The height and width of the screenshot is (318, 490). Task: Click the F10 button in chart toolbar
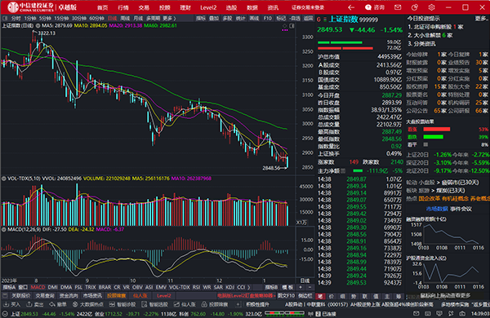click(x=268, y=19)
